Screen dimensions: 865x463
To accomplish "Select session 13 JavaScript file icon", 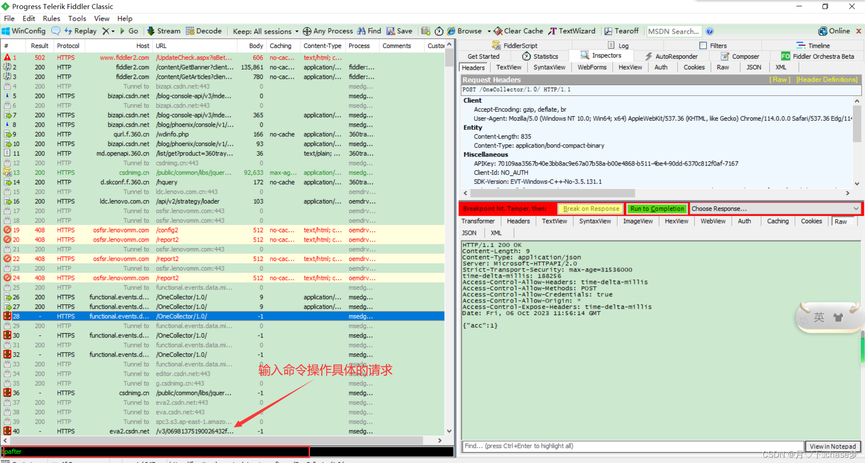I will pos(8,173).
